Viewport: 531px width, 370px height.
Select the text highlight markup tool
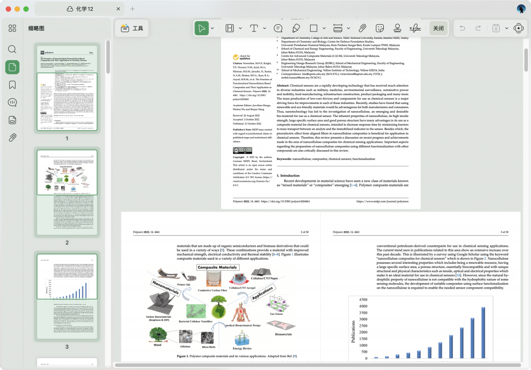230,28
